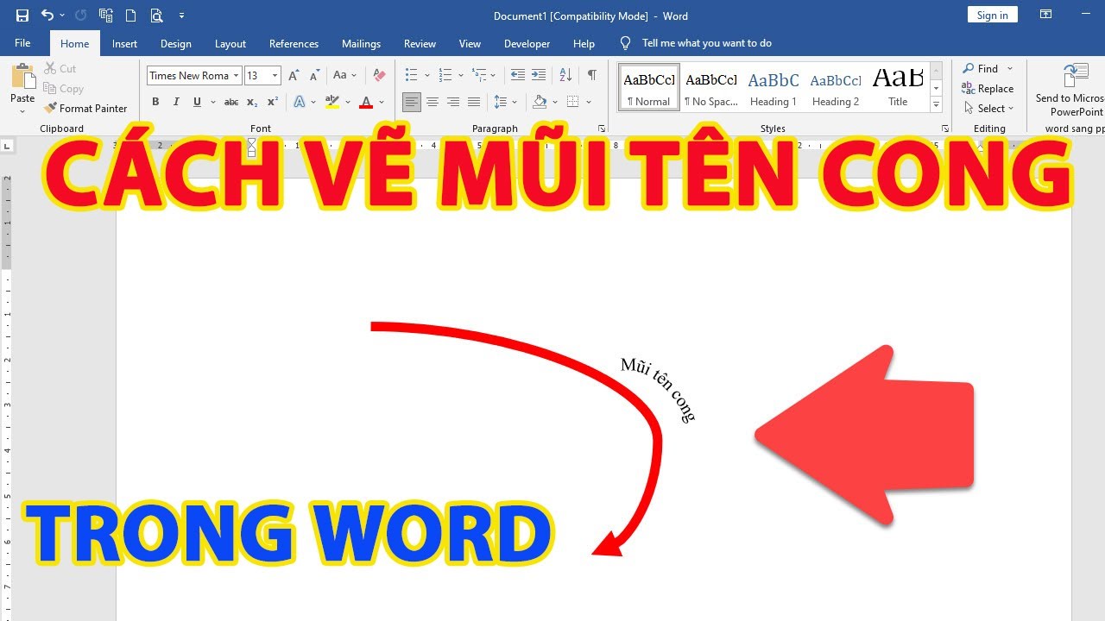1105x621 pixels.
Task: Apply paragraph shading color
Action: (x=540, y=102)
